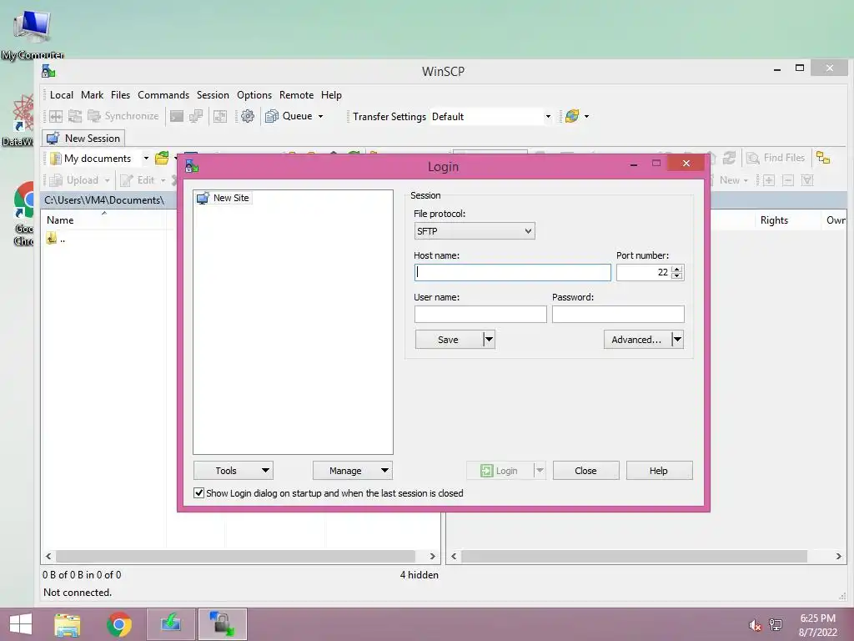The height and width of the screenshot is (641, 854).
Task: Click the Queue list icon
Action: coord(271,116)
